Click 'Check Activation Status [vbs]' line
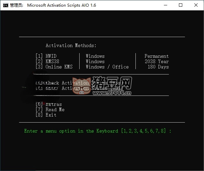This screenshot has width=204, height=171. coord(79,83)
